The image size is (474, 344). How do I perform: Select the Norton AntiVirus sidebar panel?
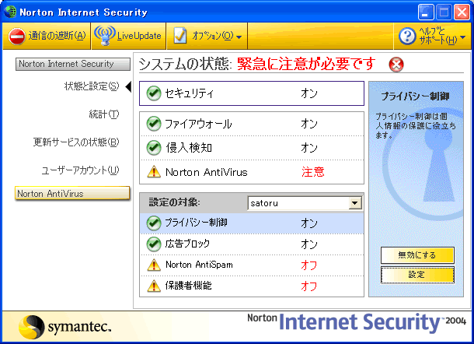pos(72,193)
